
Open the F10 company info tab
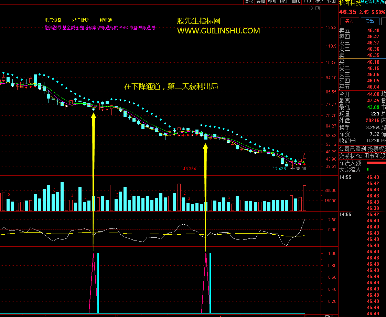[307, 2]
